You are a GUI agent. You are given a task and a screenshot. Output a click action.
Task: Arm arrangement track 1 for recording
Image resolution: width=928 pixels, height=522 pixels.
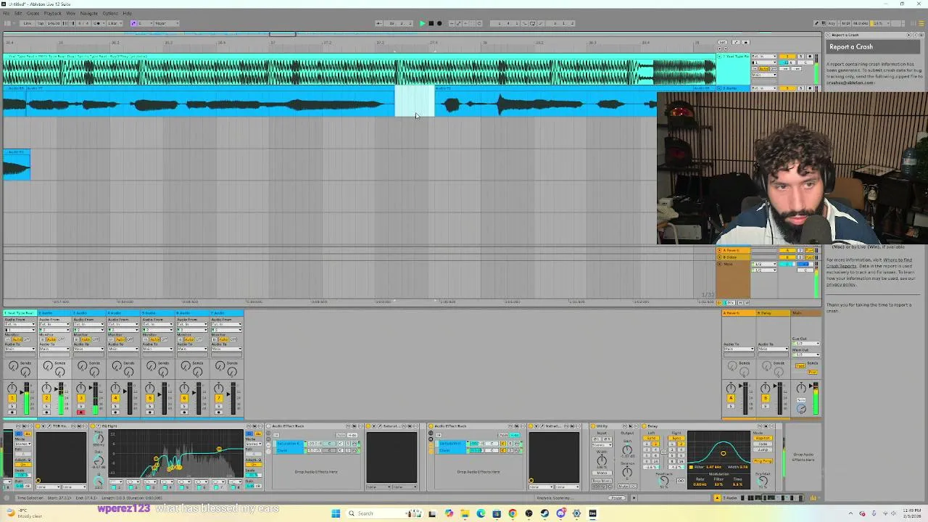tap(809, 56)
